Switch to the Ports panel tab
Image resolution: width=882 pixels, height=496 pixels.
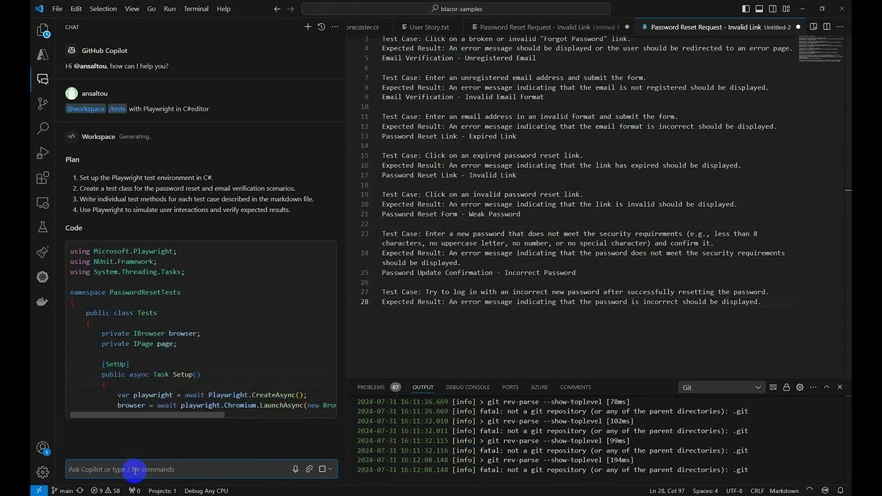pos(511,387)
